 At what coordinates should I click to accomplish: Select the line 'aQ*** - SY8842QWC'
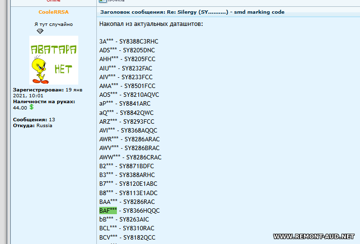coord(126,113)
